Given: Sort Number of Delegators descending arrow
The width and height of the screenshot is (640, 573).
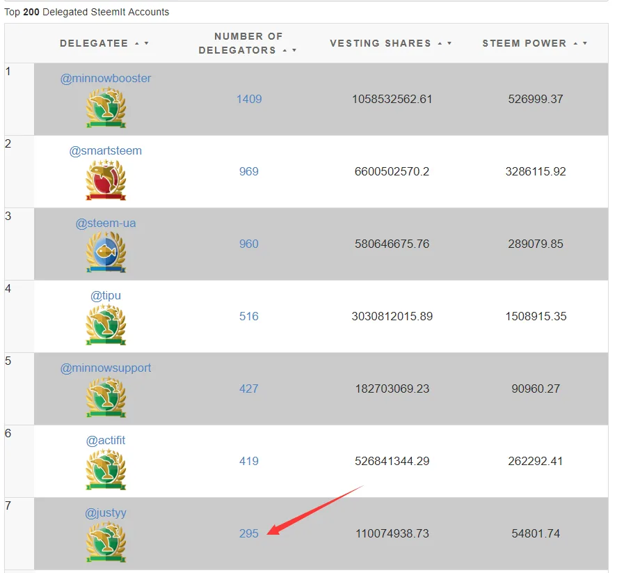Looking at the screenshot, I should tap(294, 50).
